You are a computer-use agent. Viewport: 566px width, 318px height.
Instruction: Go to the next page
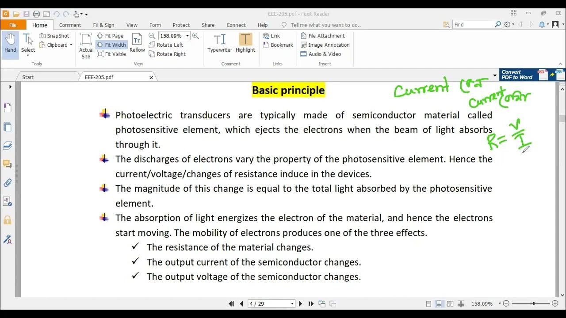[x=301, y=304]
